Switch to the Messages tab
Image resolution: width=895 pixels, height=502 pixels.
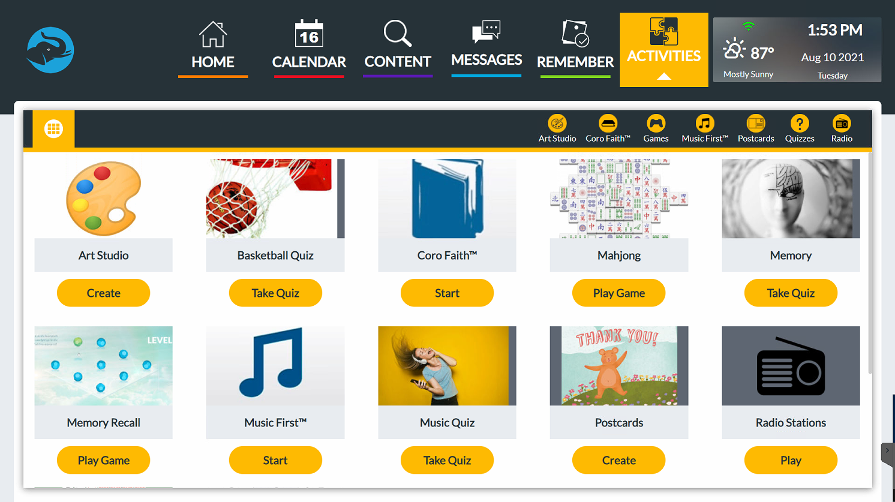pos(486,47)
